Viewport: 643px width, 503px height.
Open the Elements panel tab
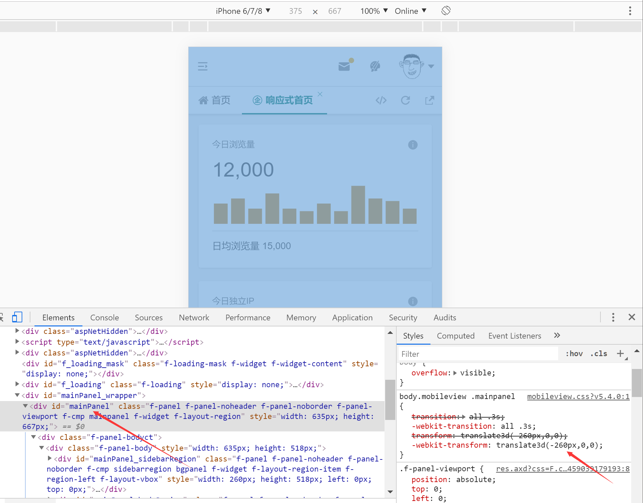58,318
